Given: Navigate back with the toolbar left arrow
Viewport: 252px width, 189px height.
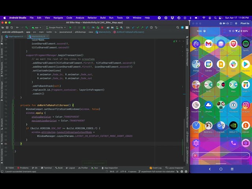Looking at the screenshot, I should [17, 28].
